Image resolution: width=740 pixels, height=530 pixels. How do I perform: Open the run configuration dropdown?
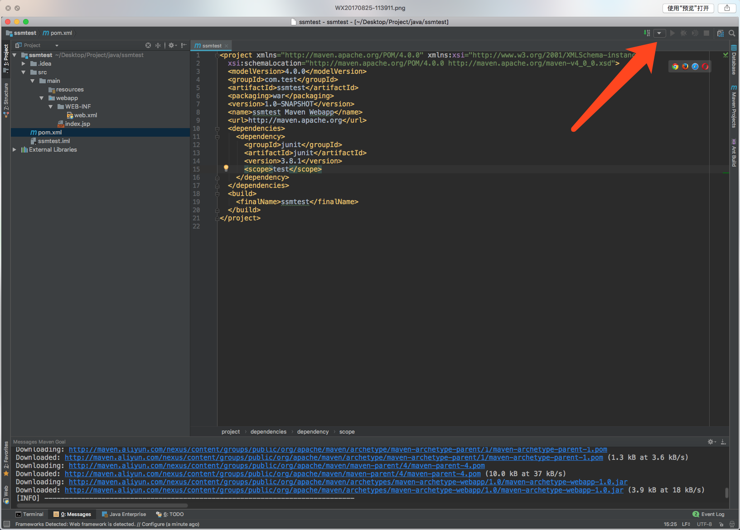click(x=659, y=33)
